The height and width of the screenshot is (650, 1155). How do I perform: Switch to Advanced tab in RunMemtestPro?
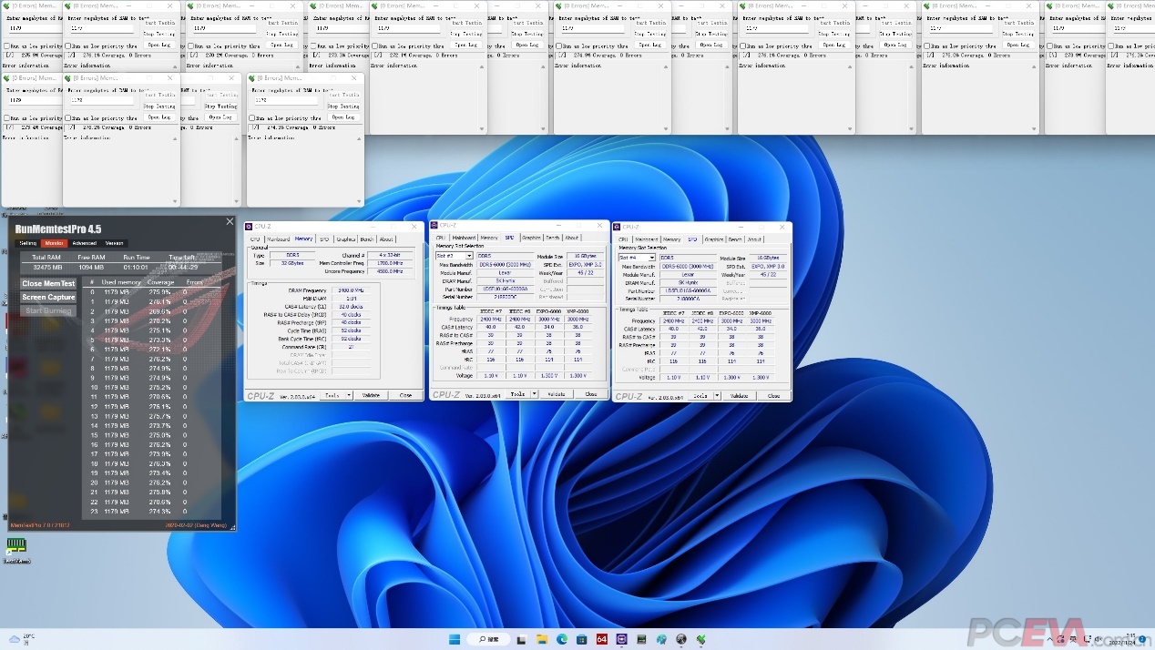click(84, 243)
